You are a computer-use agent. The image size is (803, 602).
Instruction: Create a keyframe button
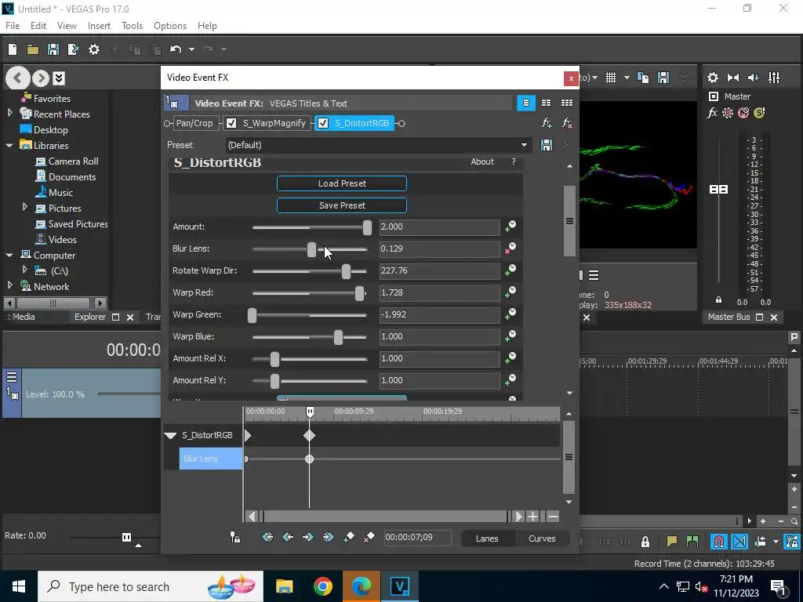click(x=349, y=537)
